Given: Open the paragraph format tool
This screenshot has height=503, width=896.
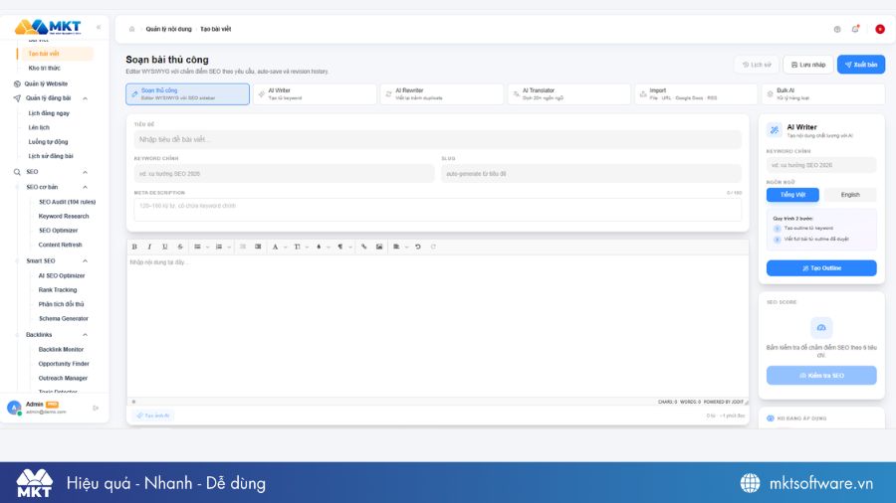Looking at the screenshot, I should coord(340,247).
